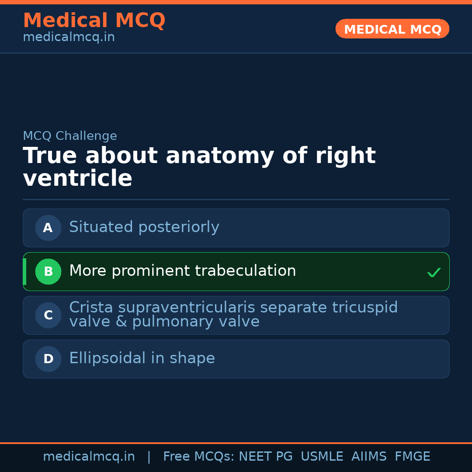Open the medicalmcq.in link in the footer

click(x=89, y=457)
